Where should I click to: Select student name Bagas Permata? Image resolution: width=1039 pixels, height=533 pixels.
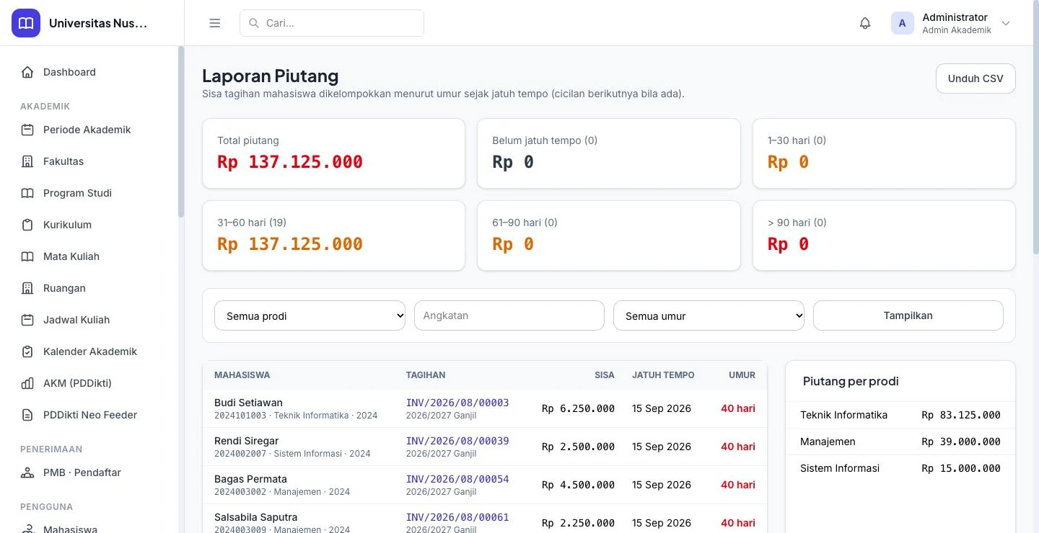pyautogui.click(x=250, y=479)
